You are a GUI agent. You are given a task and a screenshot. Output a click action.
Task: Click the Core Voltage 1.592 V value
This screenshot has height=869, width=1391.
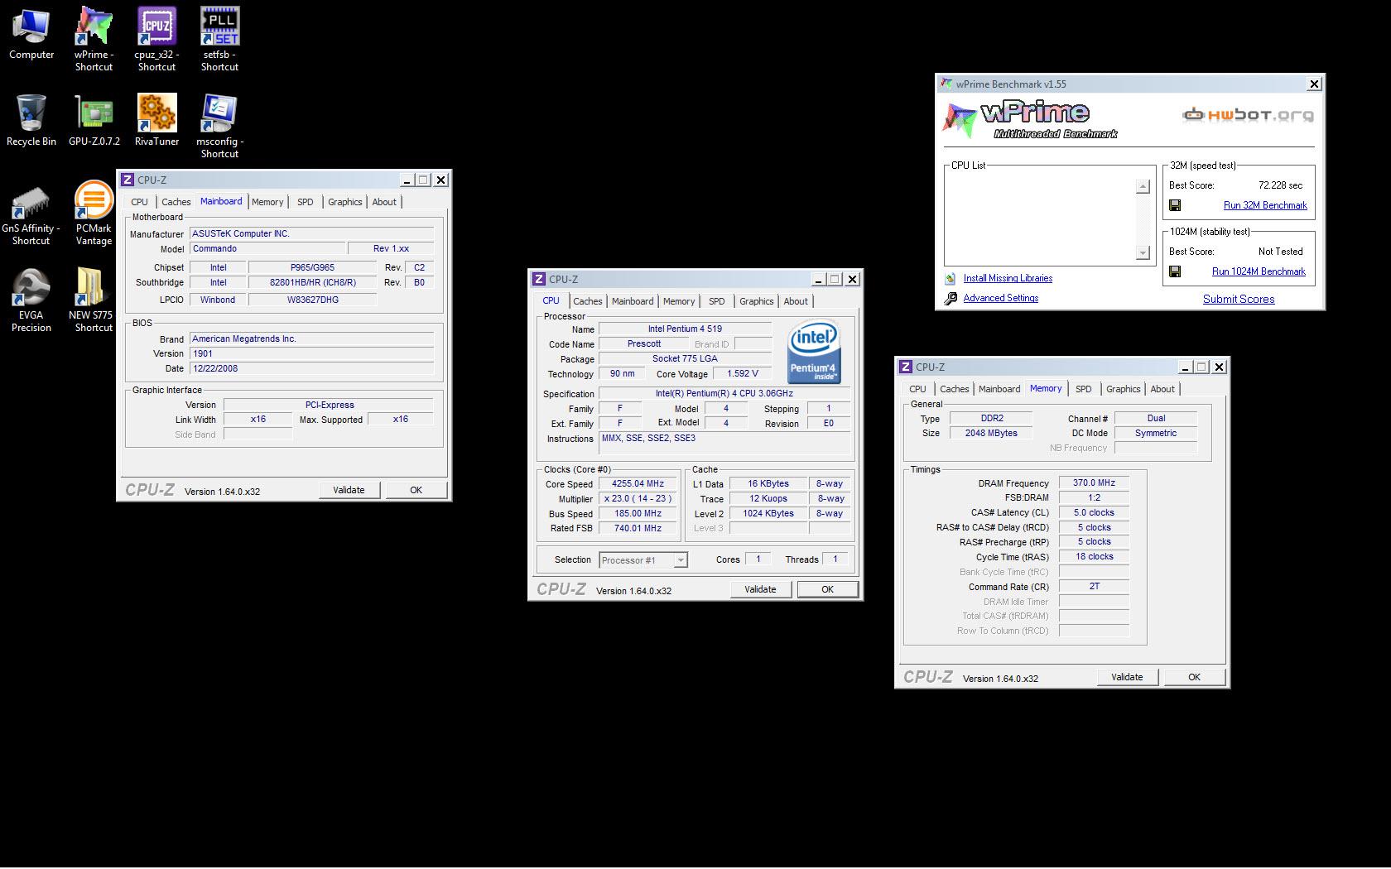743,374
